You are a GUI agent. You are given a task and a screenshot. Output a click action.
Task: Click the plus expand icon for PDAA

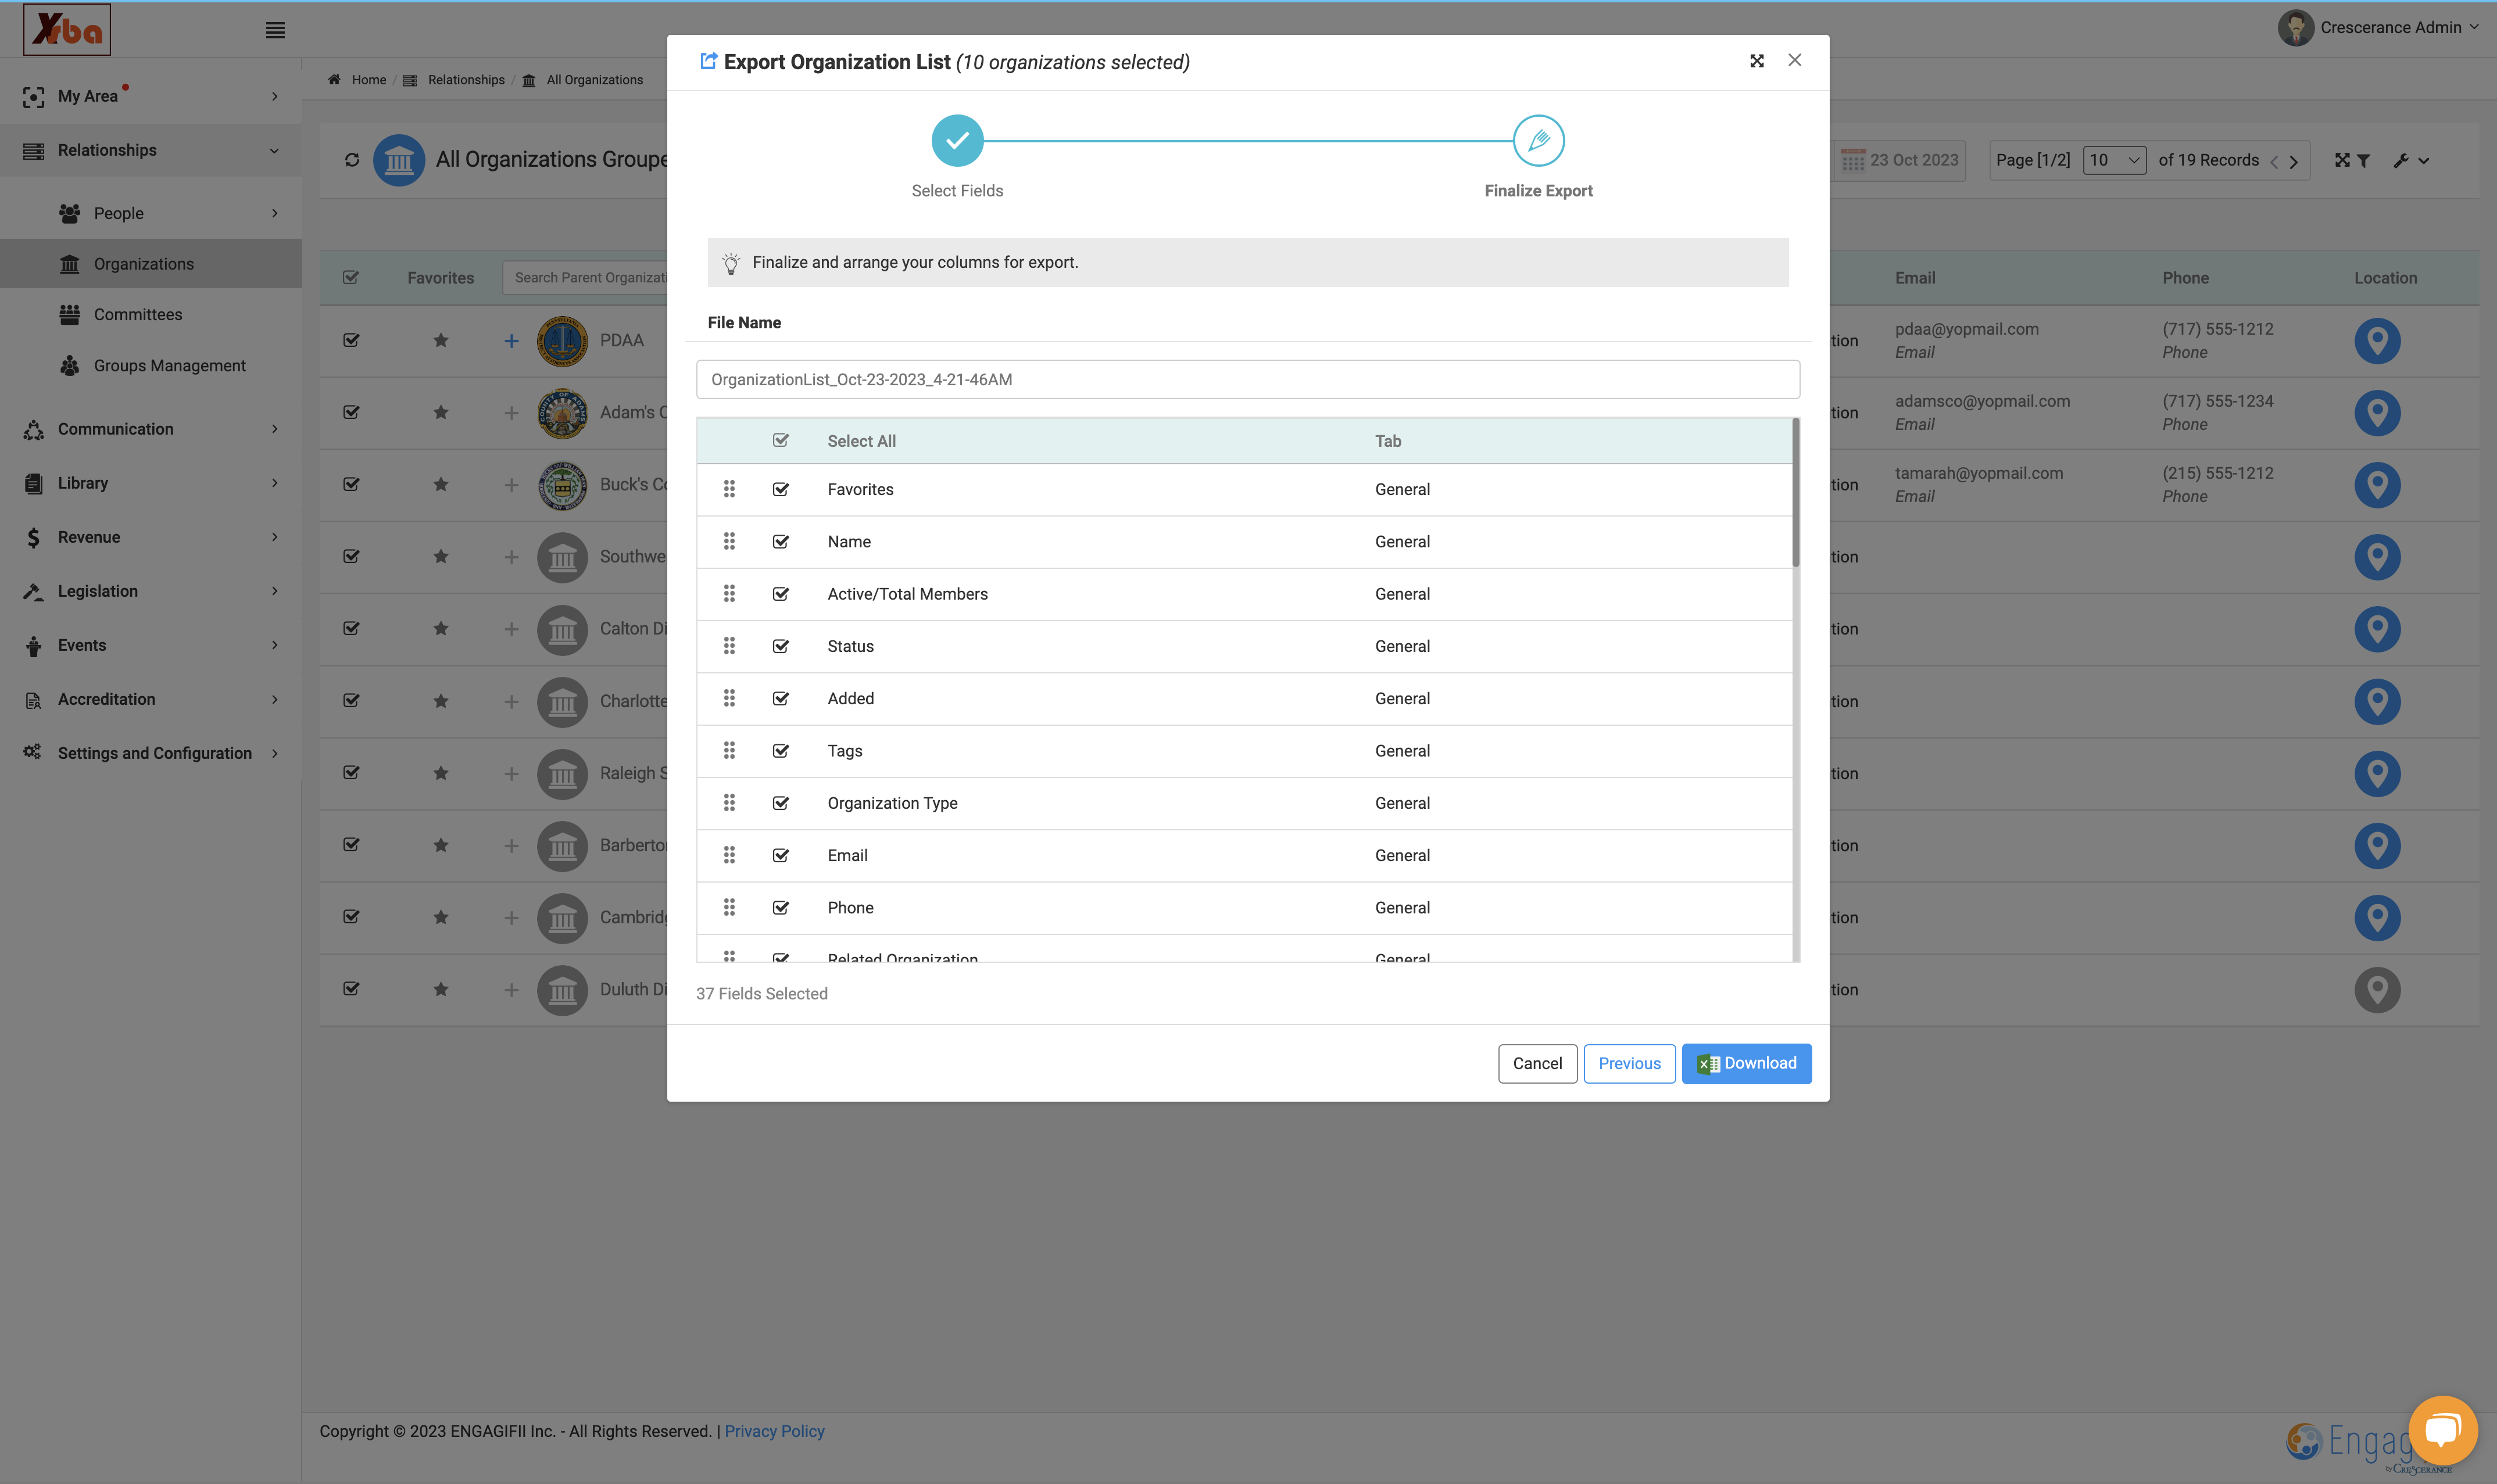point(511,341)
